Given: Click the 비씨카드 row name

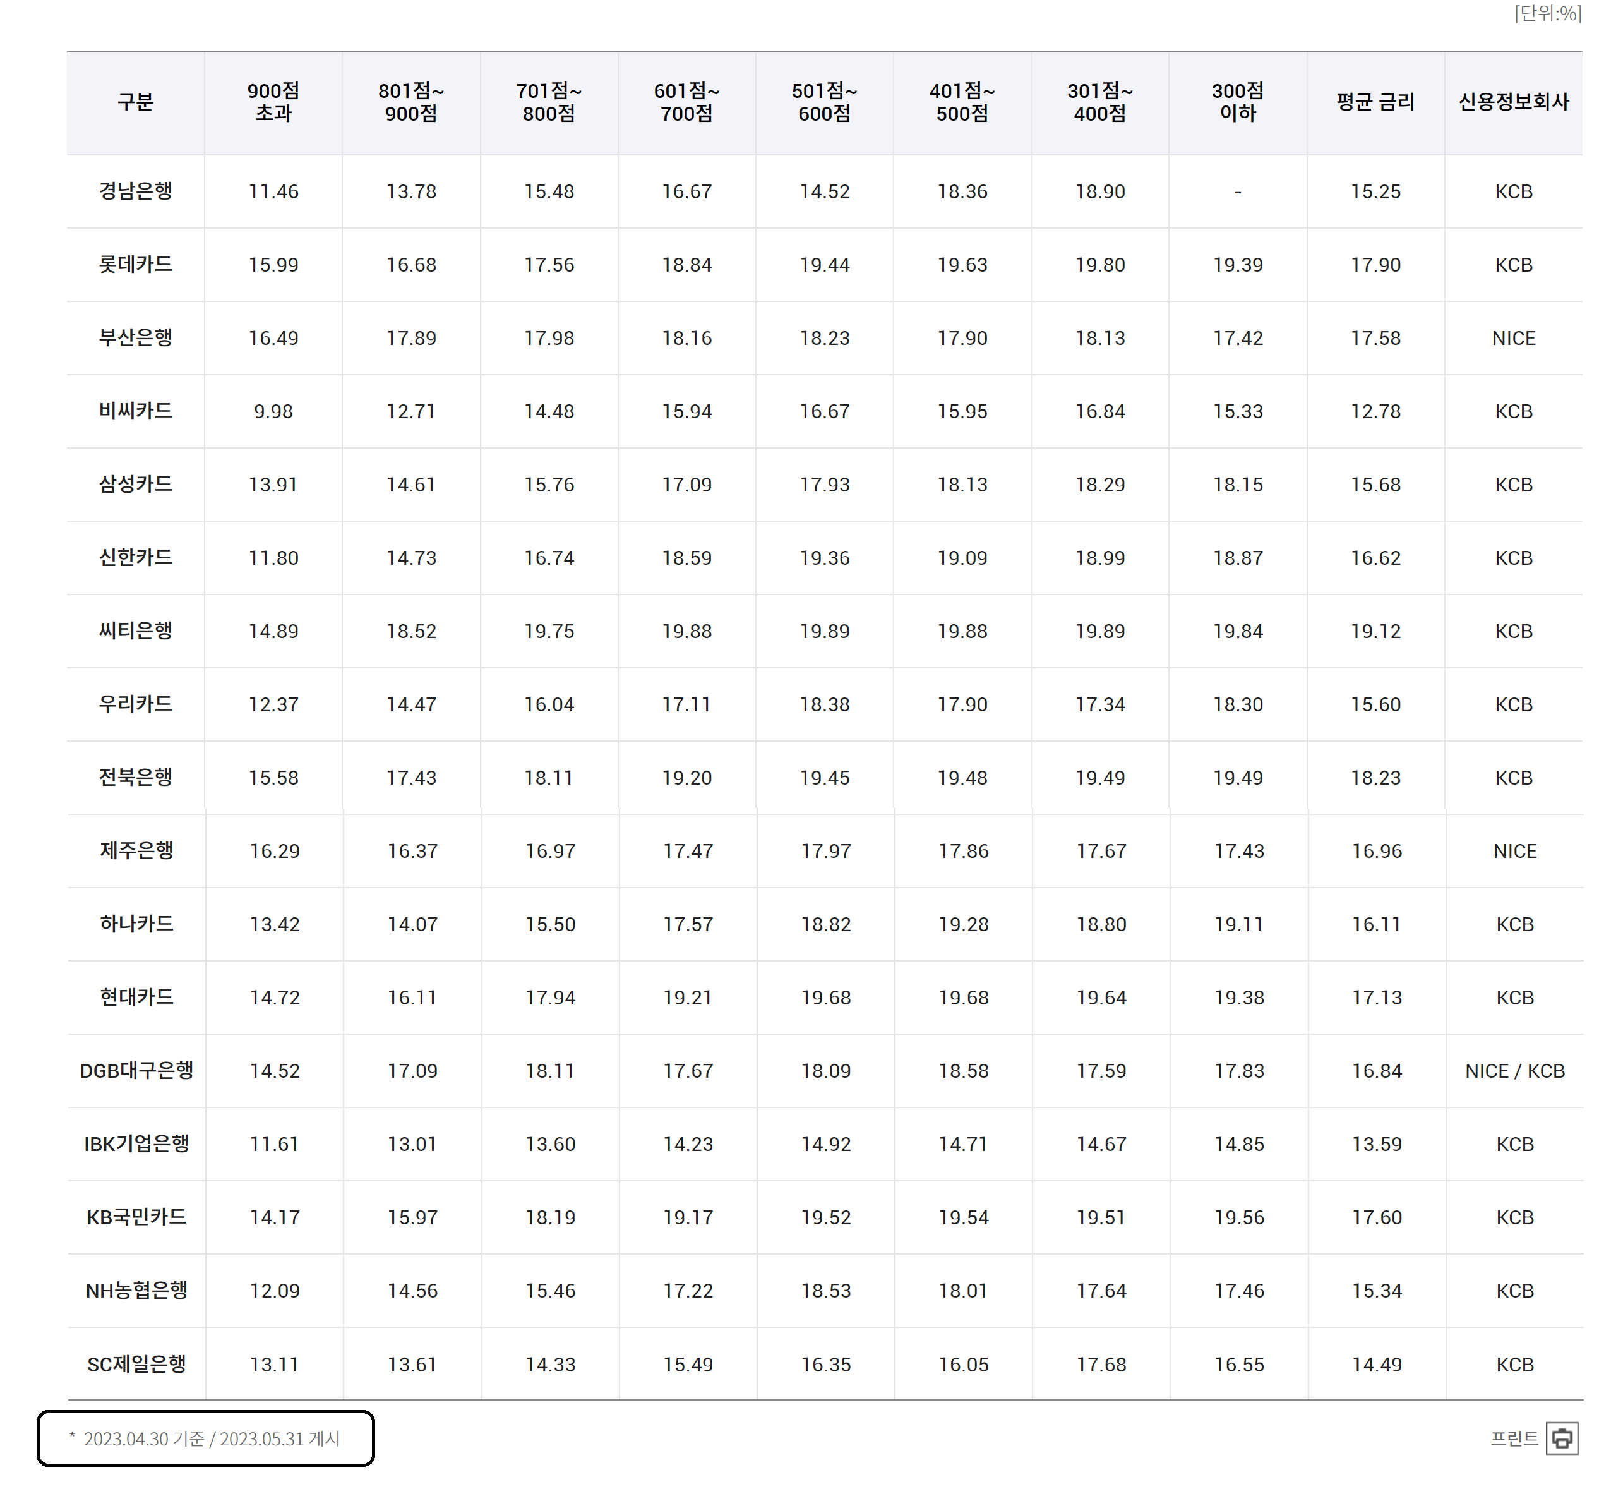Looking at the screenshot, I should 135,412.
